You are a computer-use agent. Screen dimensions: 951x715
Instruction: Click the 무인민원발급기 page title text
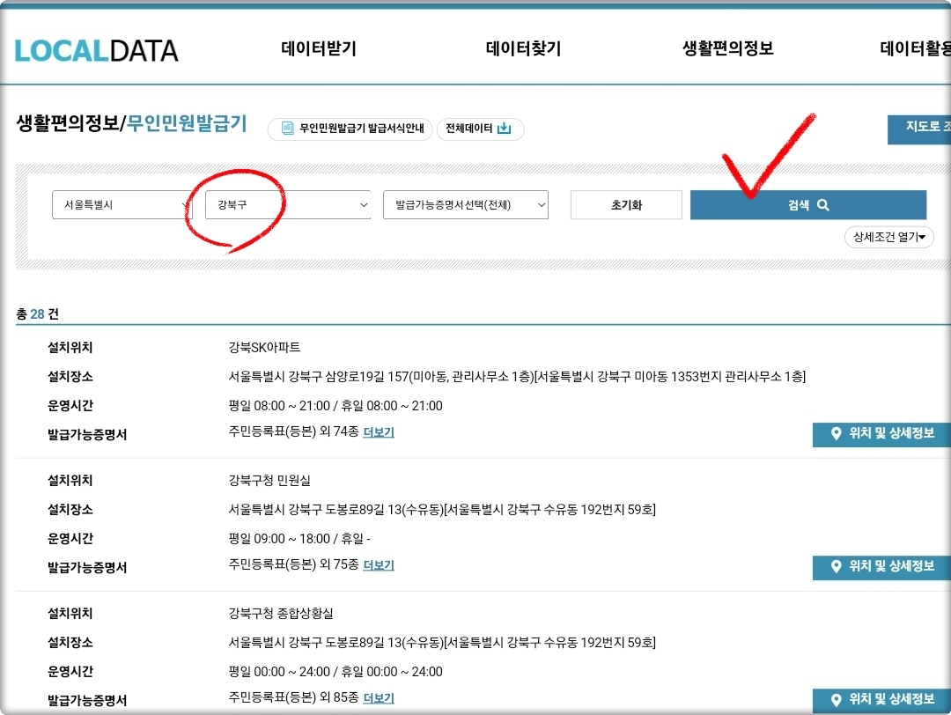(187, 123)
